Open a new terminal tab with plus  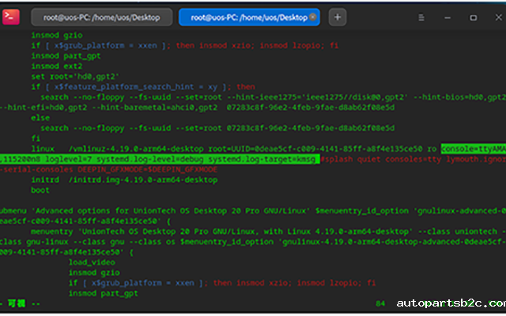(x=338, y=17)
